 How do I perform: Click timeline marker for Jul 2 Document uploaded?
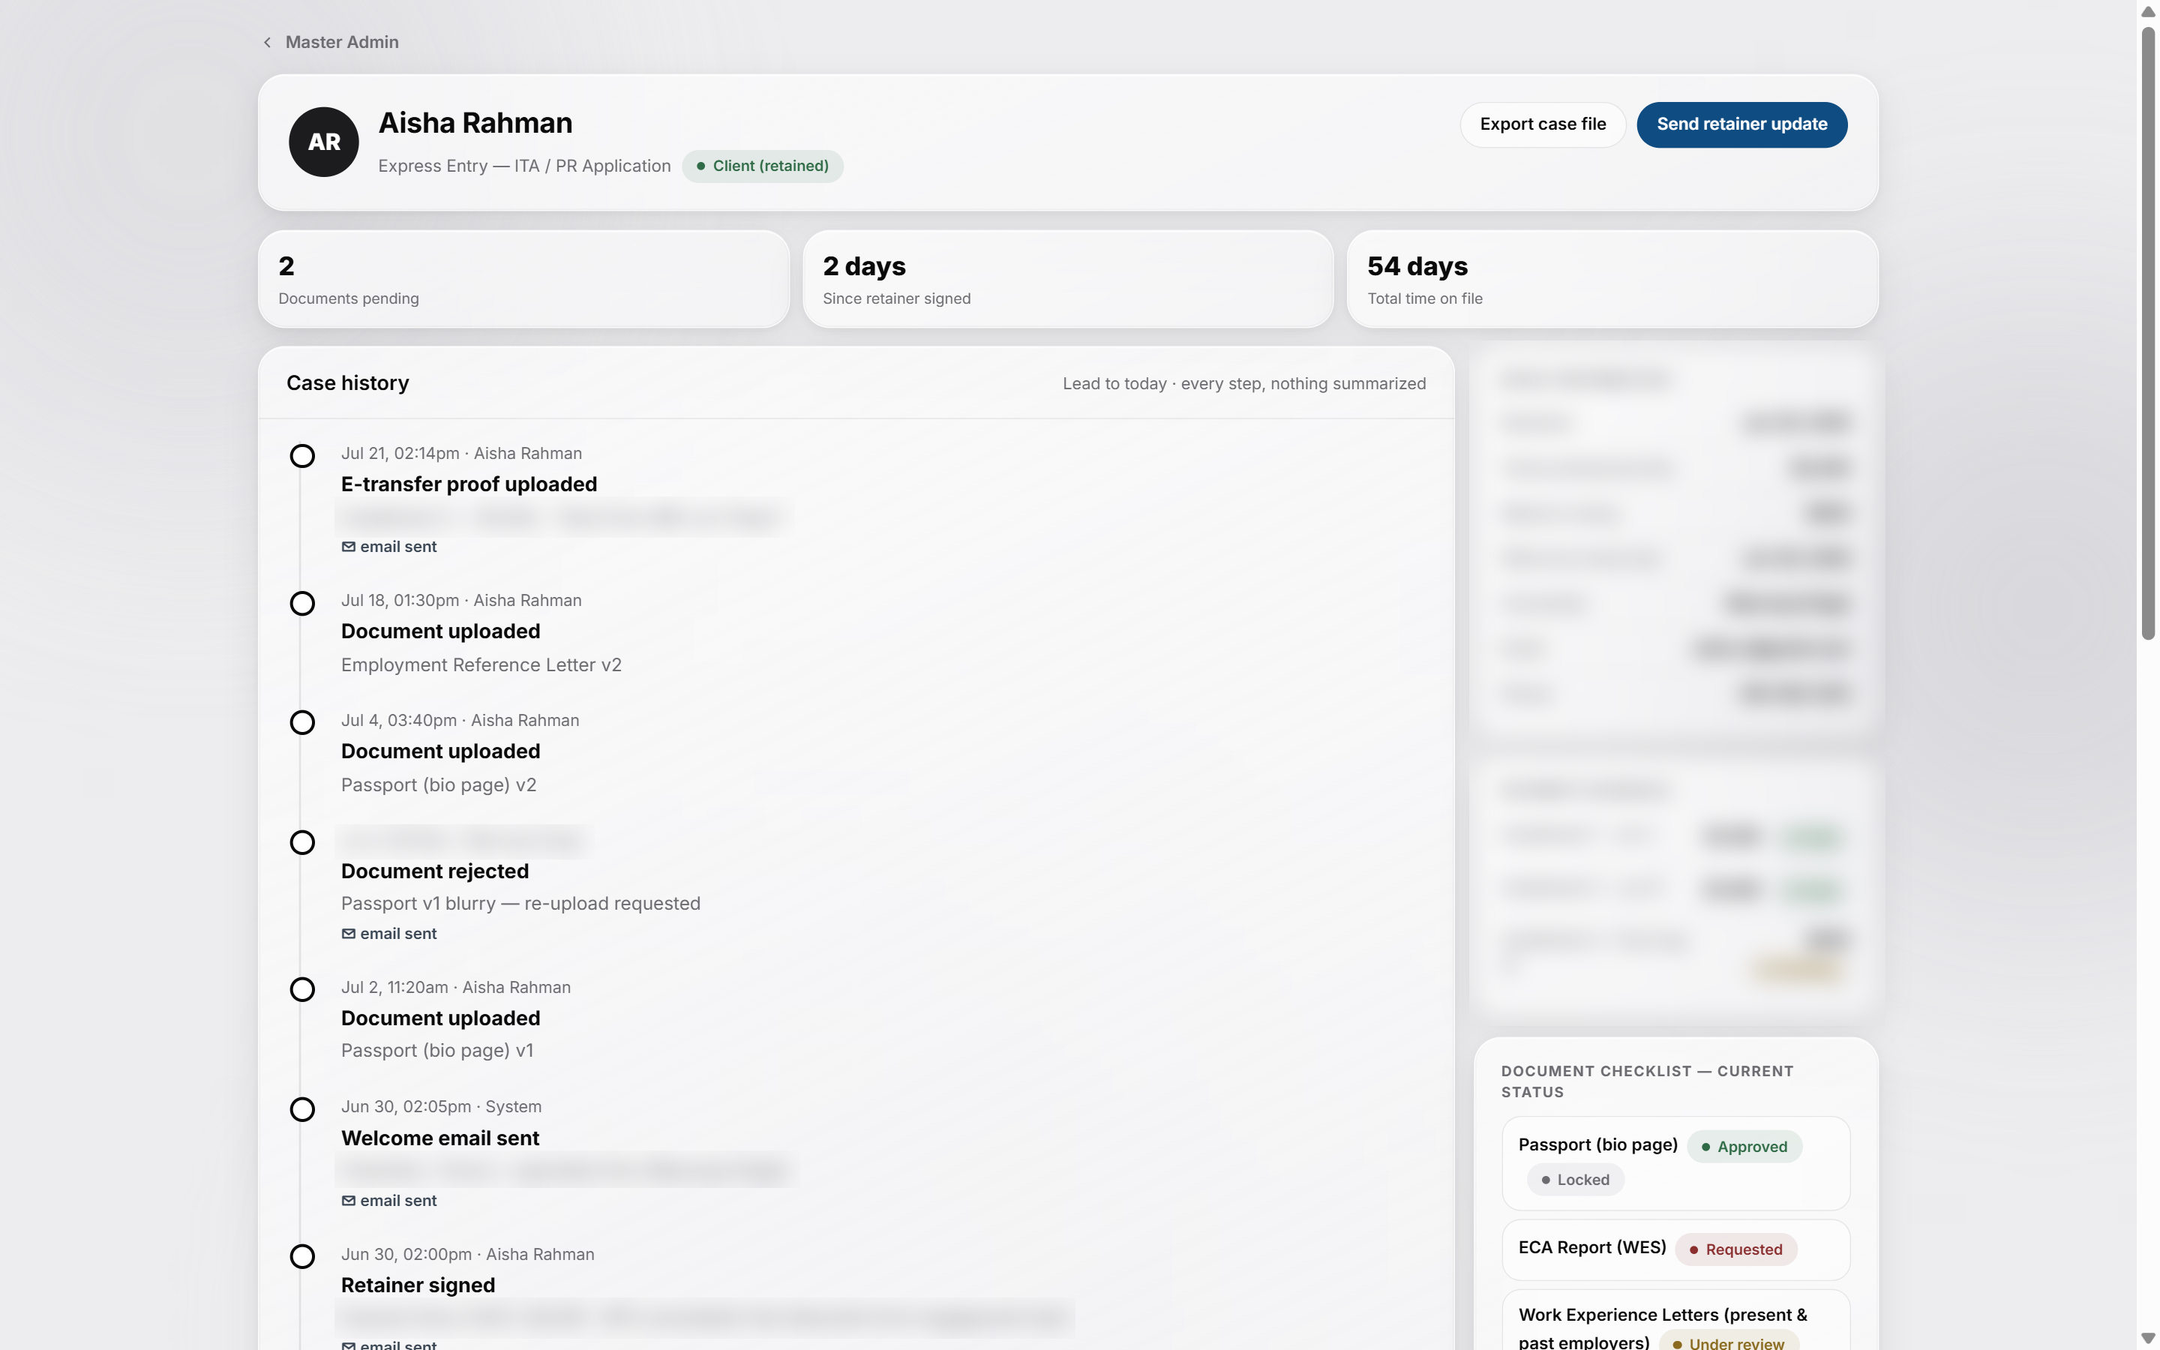[302, 989]
